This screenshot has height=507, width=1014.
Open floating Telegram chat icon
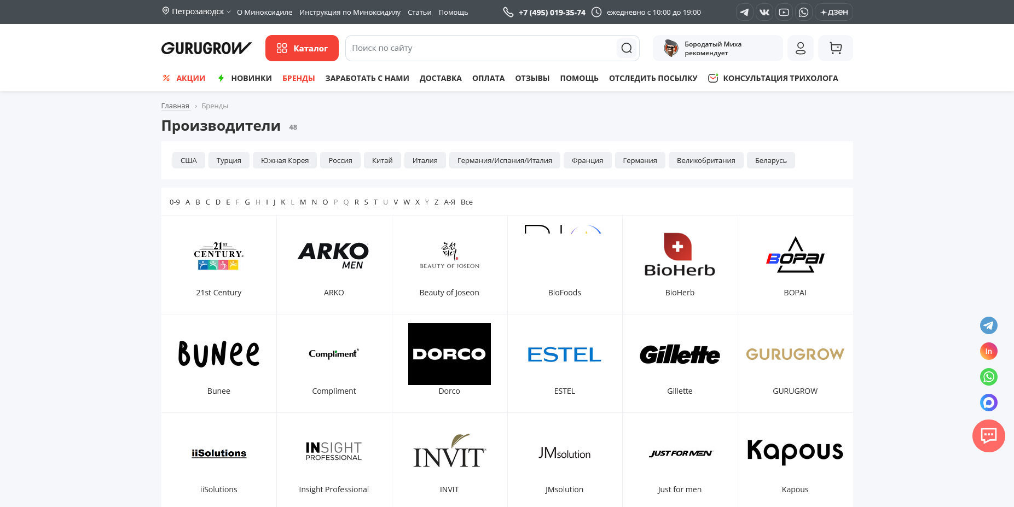click(988, 325)
